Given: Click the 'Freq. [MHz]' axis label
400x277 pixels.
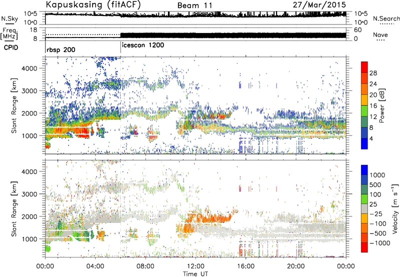Looking at the screenshot, I should [9, 34].
